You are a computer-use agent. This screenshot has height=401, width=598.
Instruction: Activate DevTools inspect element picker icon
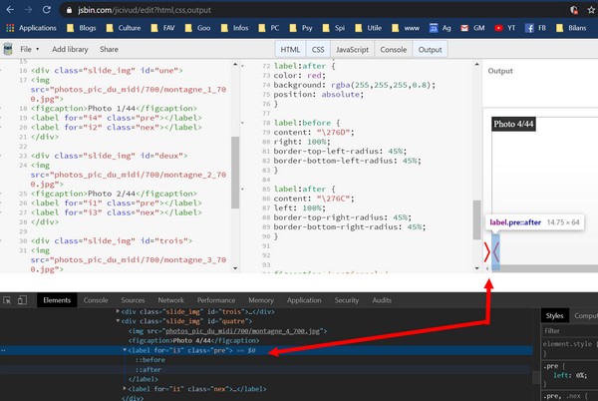[7, 300]
